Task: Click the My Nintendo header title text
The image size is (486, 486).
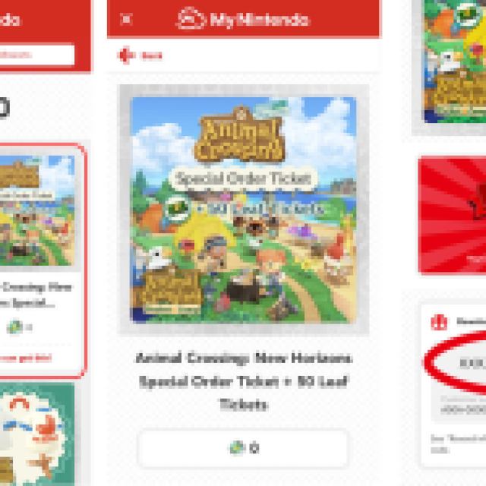Action: coord(259,20)
